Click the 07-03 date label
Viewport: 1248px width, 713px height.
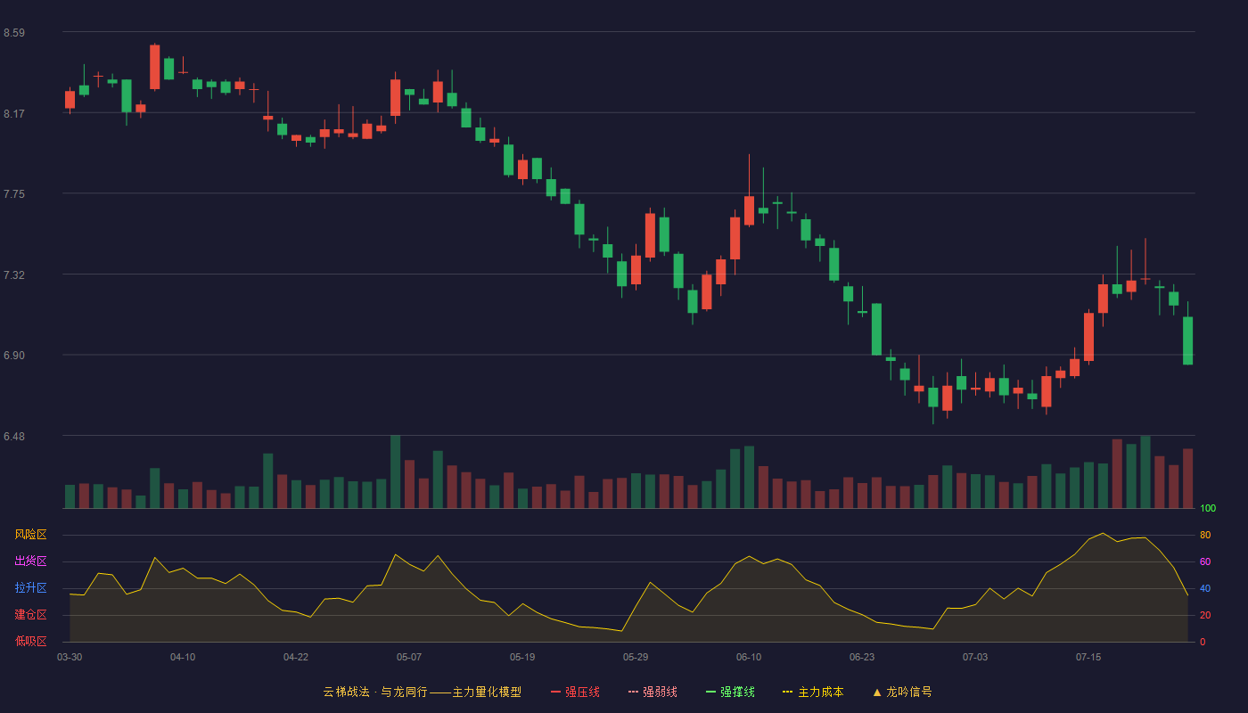pos(975,657)
